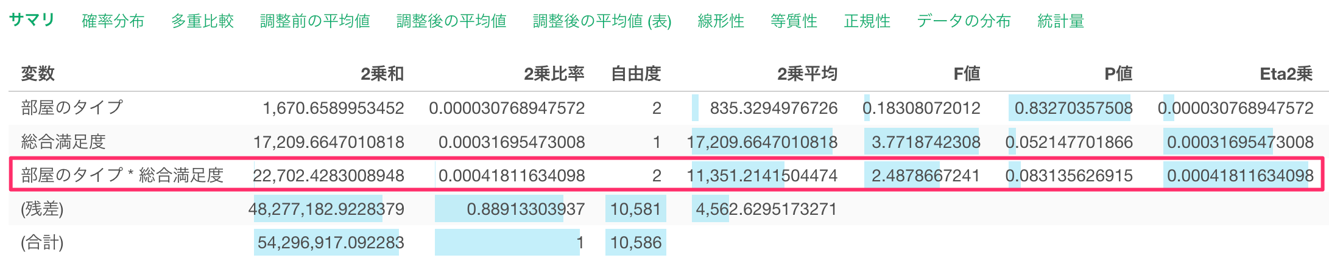Select the 部屋のタイプ * 総合満足度 row
This screenshot has width=1329, height=269.
tap(122, 175)
